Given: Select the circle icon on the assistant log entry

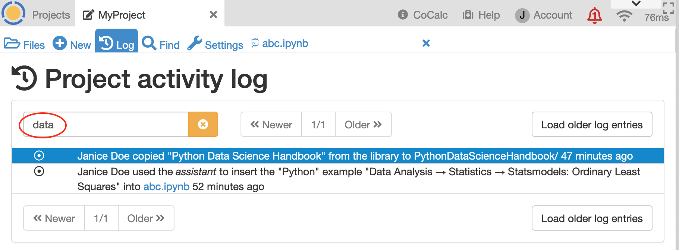Looking at the screenshot, I should point(39,172).
